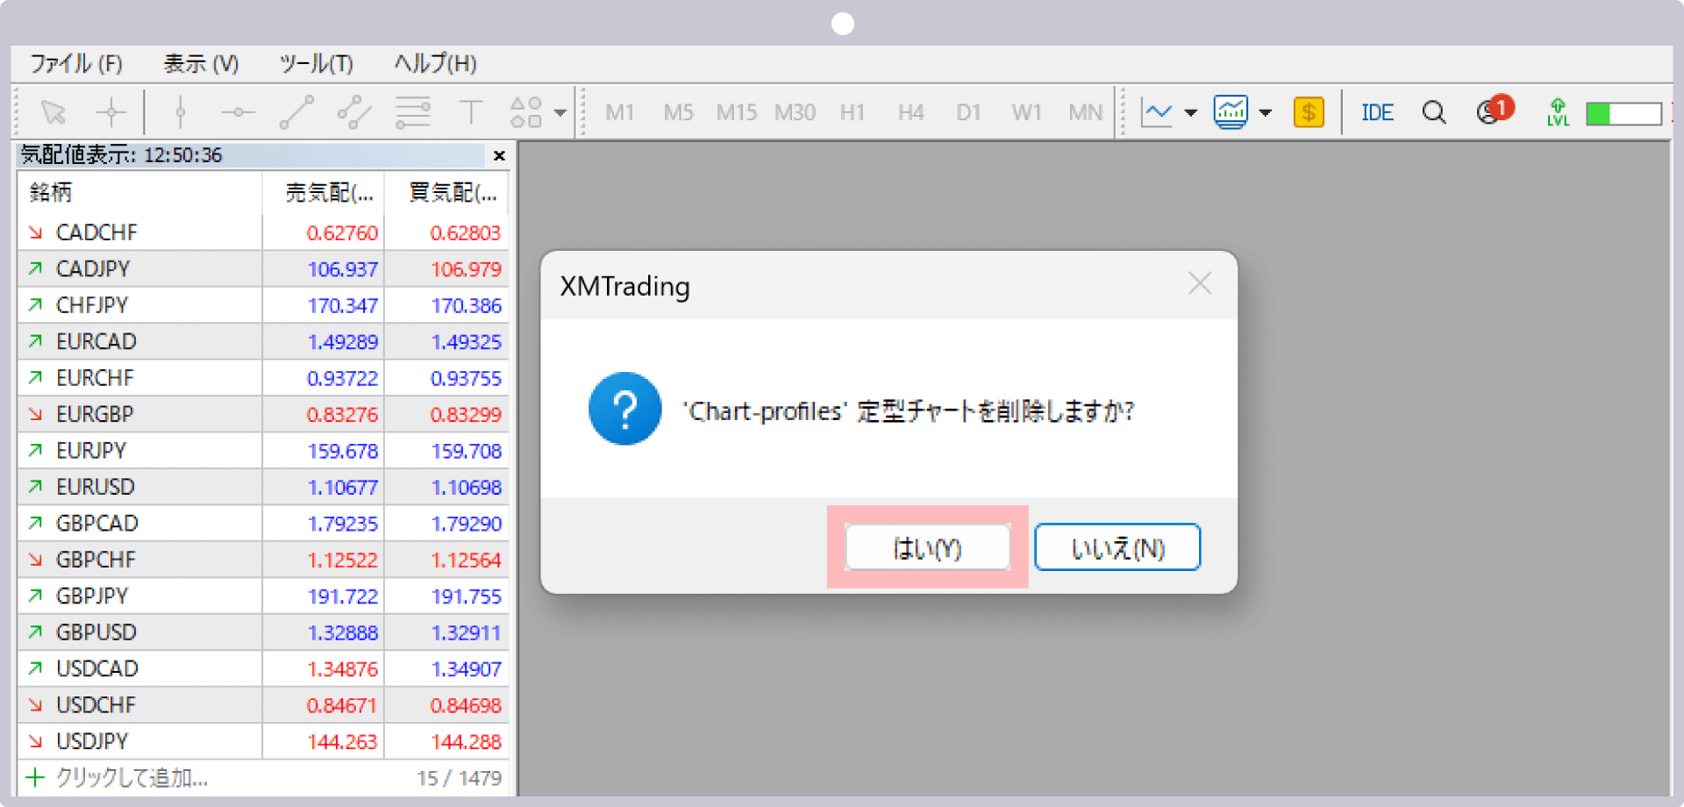Select the EURJPY symbol
Screen dimensions: 1684x807
pyautogui.click(x=91, y=451)
